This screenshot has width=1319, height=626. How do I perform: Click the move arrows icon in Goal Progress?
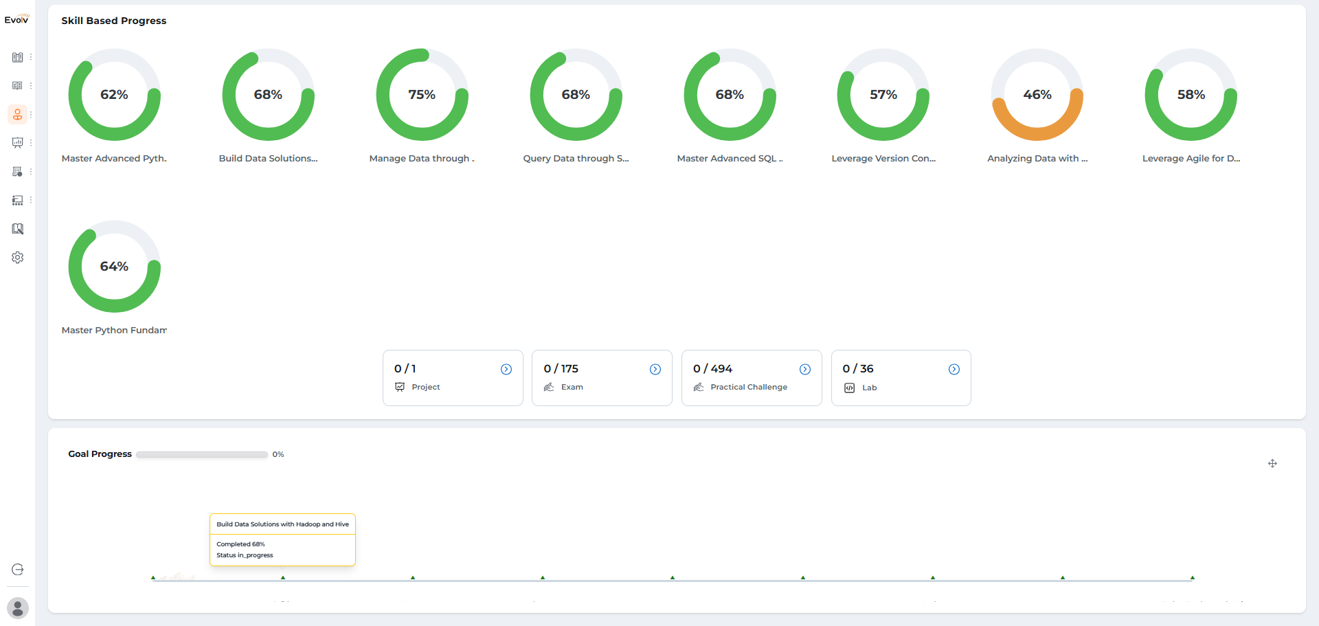(1272, 464)
